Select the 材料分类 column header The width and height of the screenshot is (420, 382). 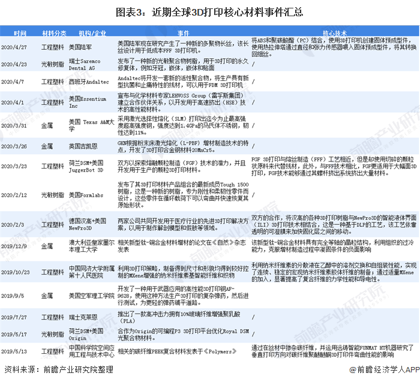55,32
